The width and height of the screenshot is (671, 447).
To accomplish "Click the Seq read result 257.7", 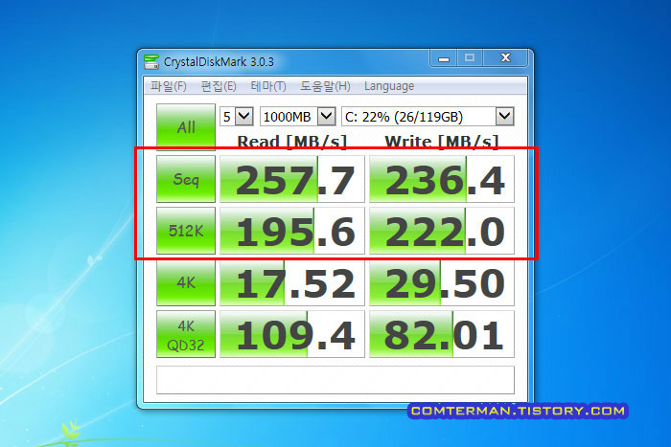I will pos(292,179).
